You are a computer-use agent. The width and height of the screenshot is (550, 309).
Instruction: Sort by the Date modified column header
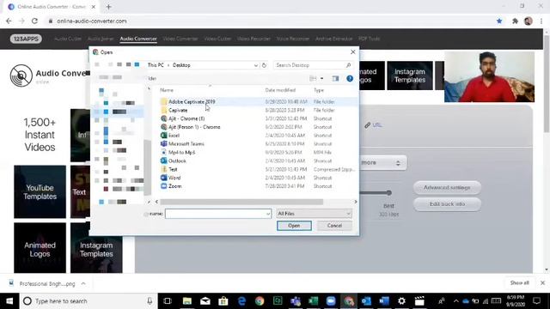(x=280, y=90)
